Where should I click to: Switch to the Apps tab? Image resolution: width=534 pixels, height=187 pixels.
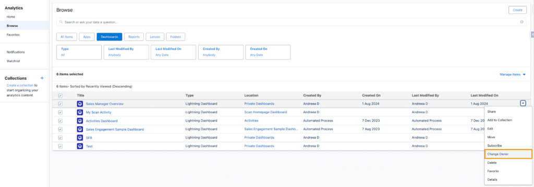[x=87, y=37]
